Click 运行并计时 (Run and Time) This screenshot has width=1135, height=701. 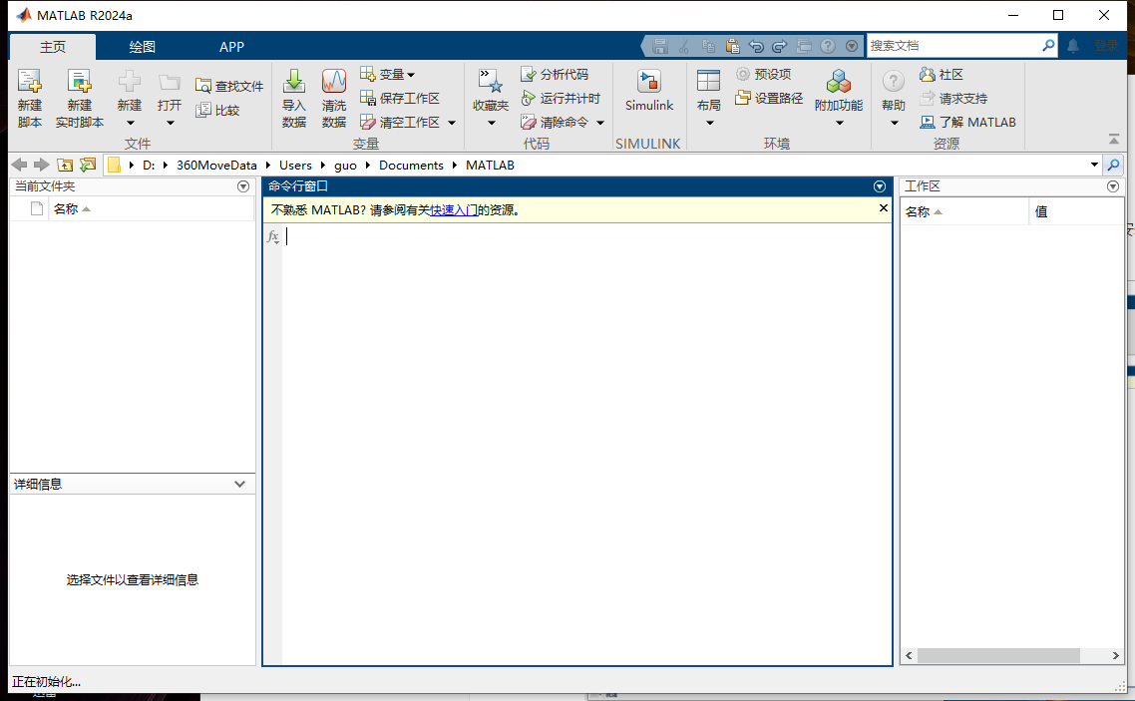pos(561,98)
